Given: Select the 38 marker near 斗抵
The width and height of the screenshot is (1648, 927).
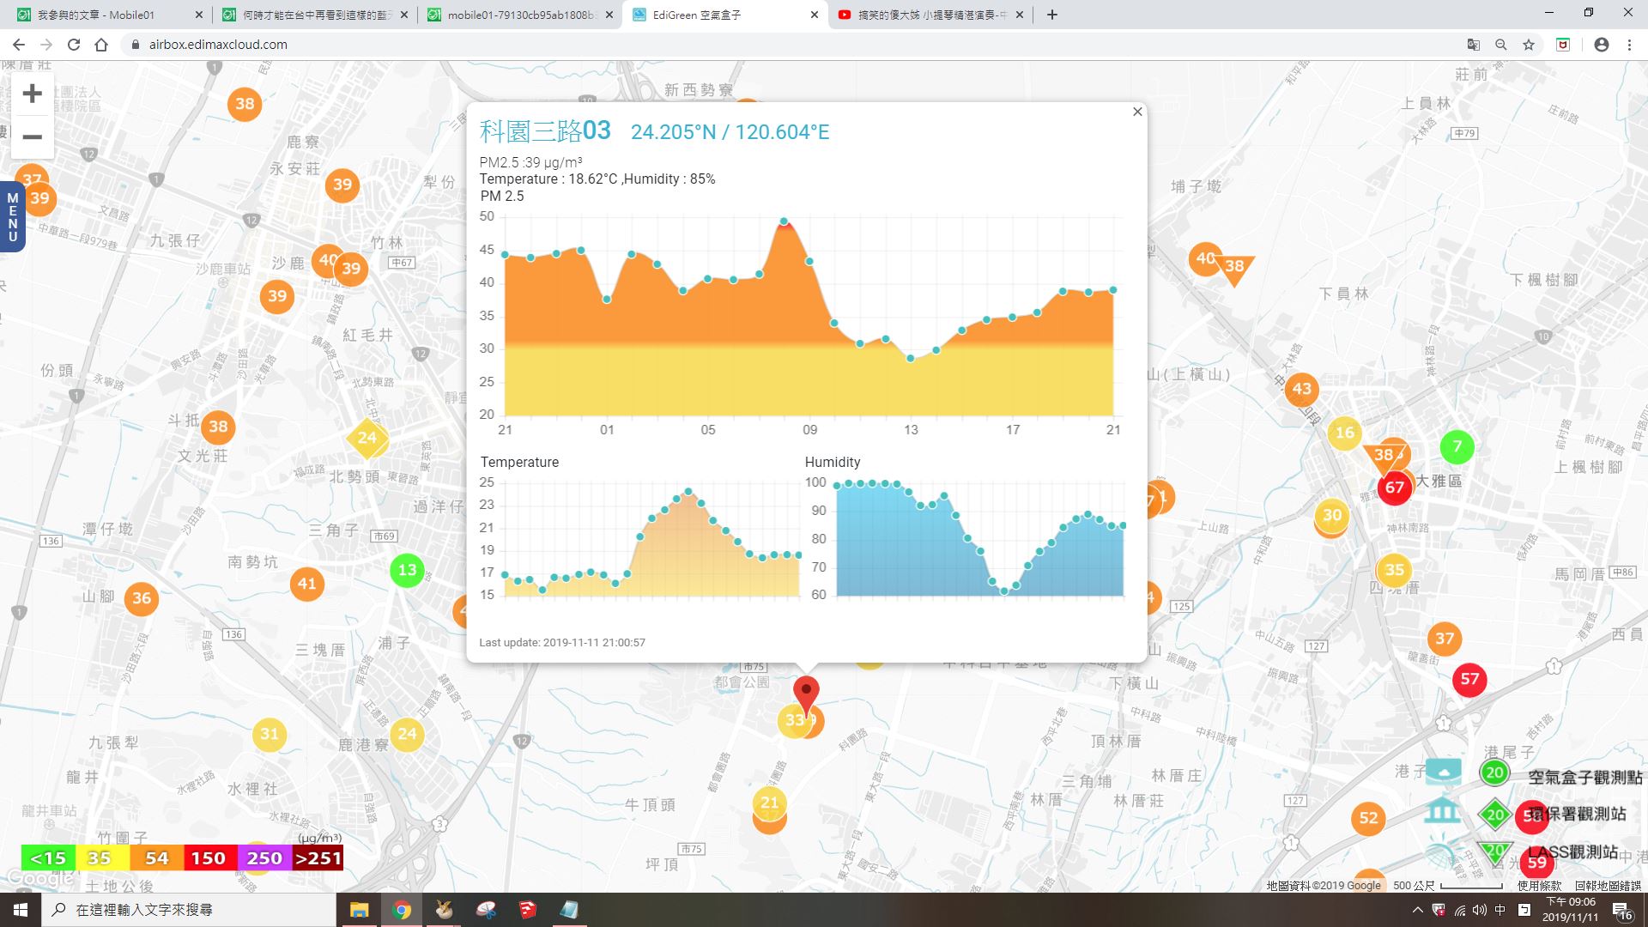Looking at the screenshot, I should point(218,427).
